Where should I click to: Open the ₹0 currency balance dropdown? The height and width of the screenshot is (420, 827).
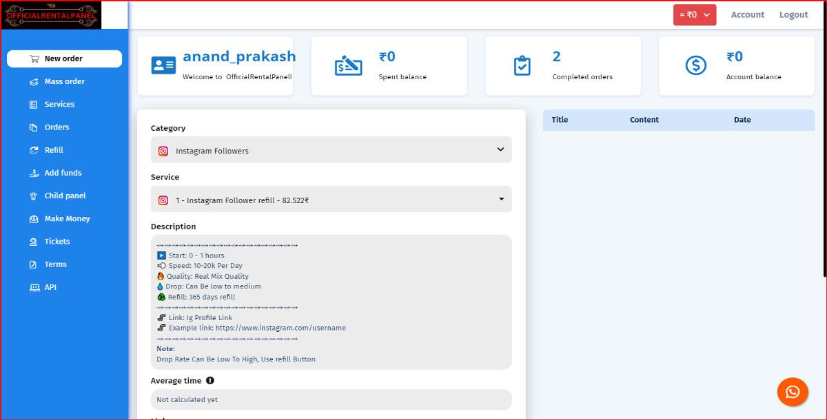pos(694,14)
